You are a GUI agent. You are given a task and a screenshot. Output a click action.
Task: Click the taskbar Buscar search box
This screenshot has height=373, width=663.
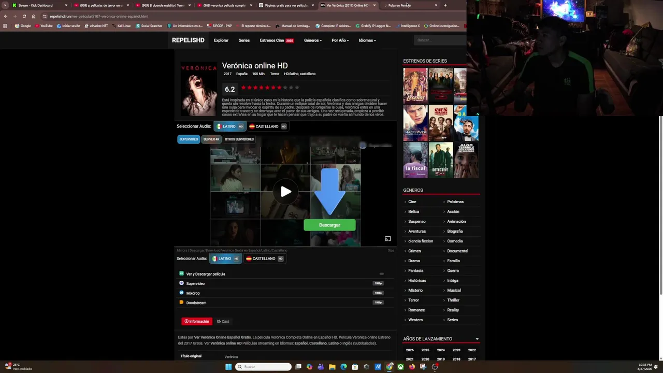[263, 367]
